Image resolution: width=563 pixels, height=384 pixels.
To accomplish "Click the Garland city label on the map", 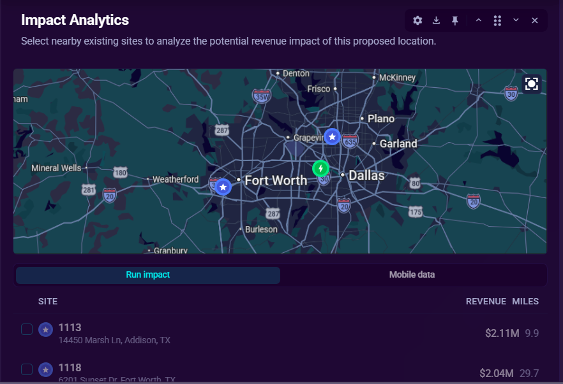I will (x=398, y=144).
